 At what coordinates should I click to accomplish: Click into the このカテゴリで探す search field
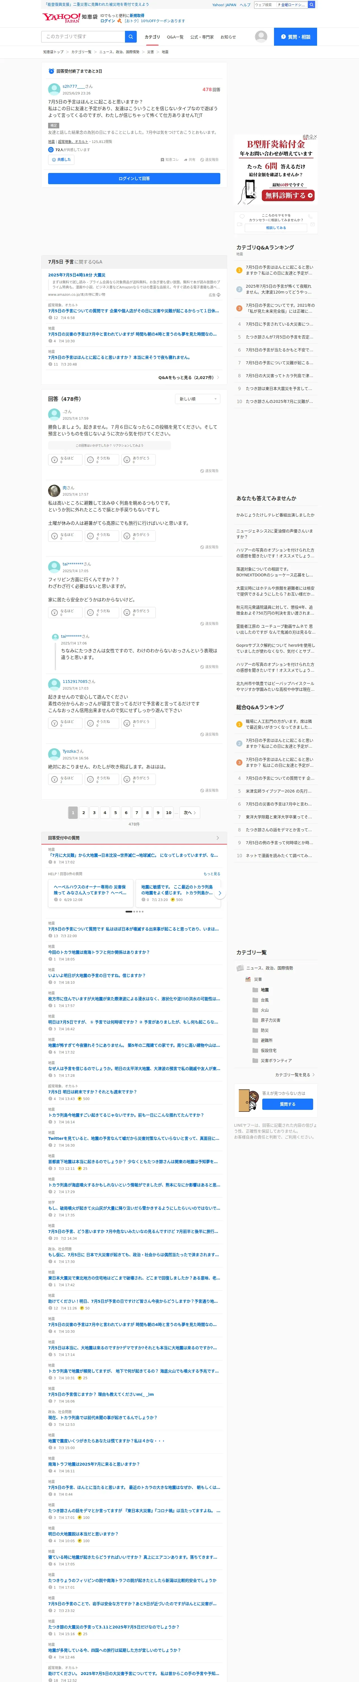tap(83, 36)
